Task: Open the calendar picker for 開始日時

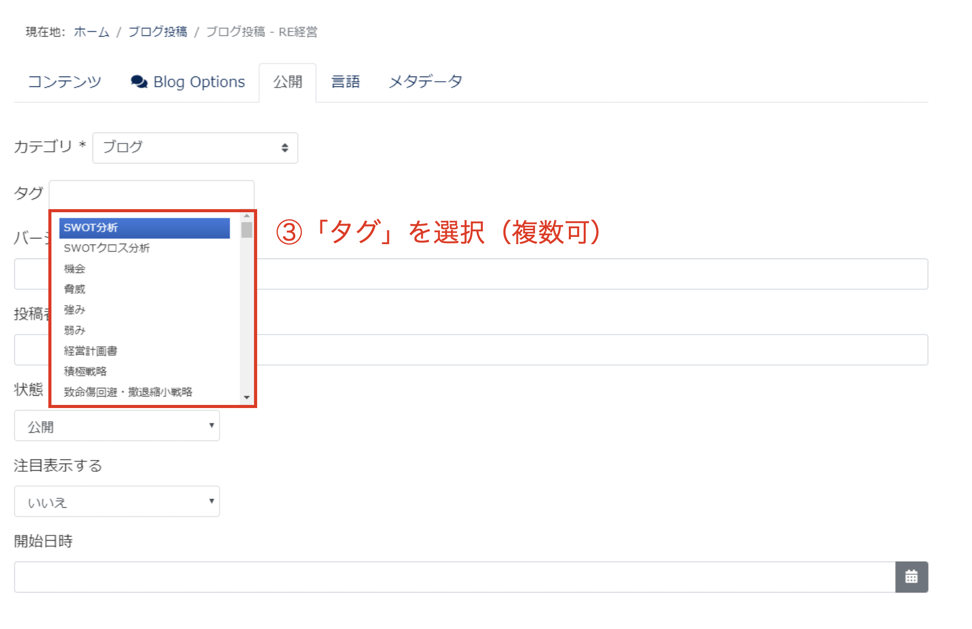Action: [911, 577]
